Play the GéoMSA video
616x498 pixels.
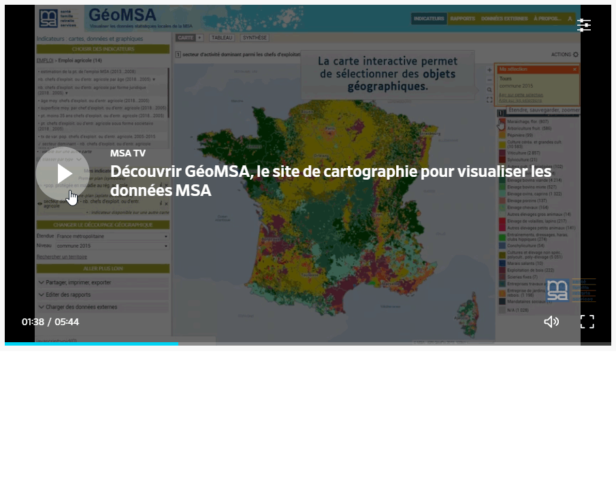[x=63, y=173]
